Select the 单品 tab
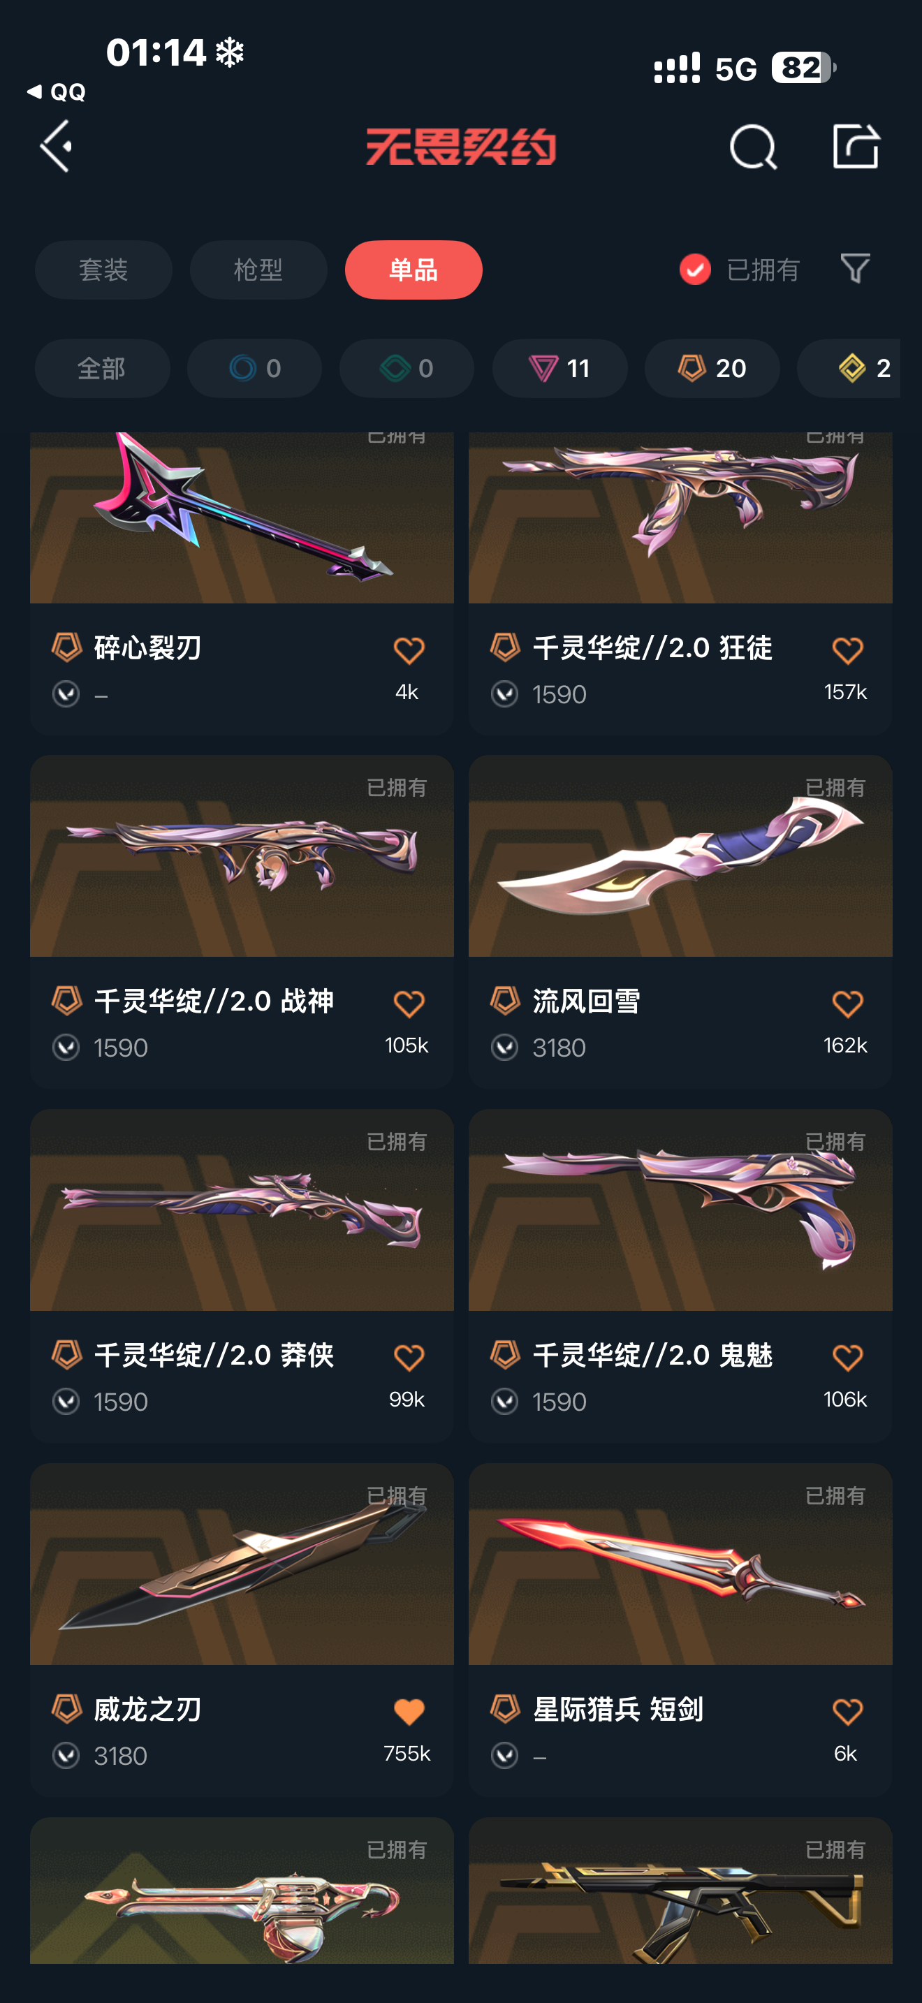 (x=414, y=270)
